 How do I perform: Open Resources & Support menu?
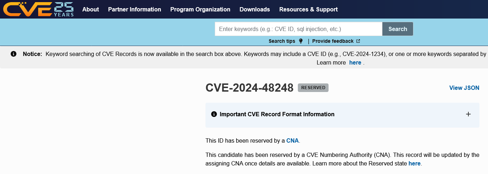[309, 9]
